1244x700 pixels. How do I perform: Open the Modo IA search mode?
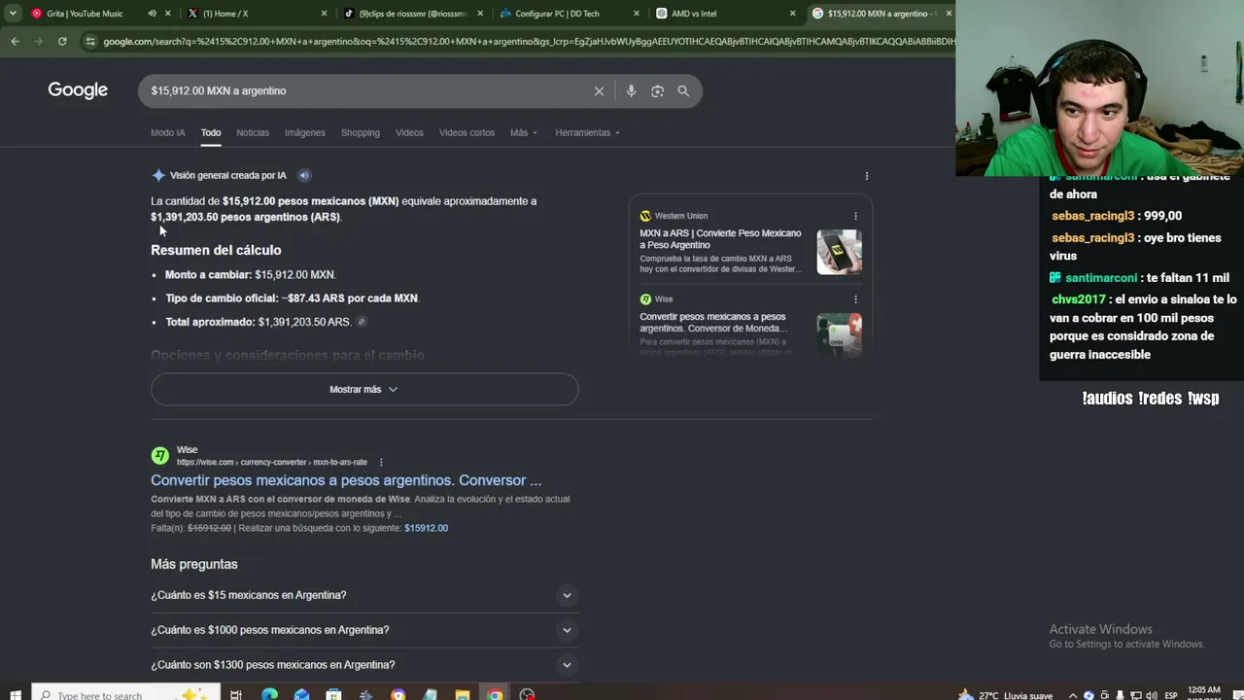(167, 132)
